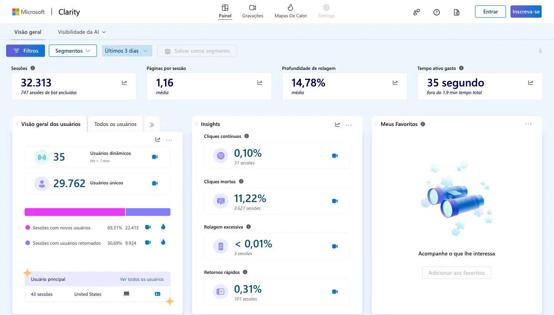
Task: Click the 3.627 sessões text
Action: coord(247,208)
